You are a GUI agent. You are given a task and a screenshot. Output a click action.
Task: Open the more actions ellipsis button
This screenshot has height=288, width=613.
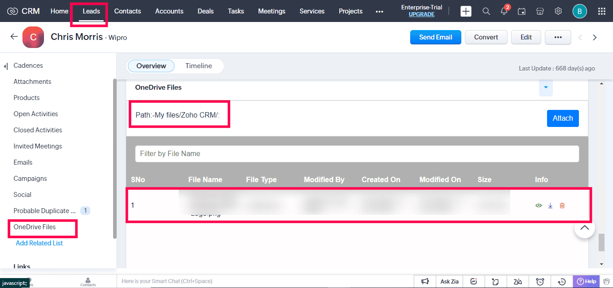tap(558, 37)
